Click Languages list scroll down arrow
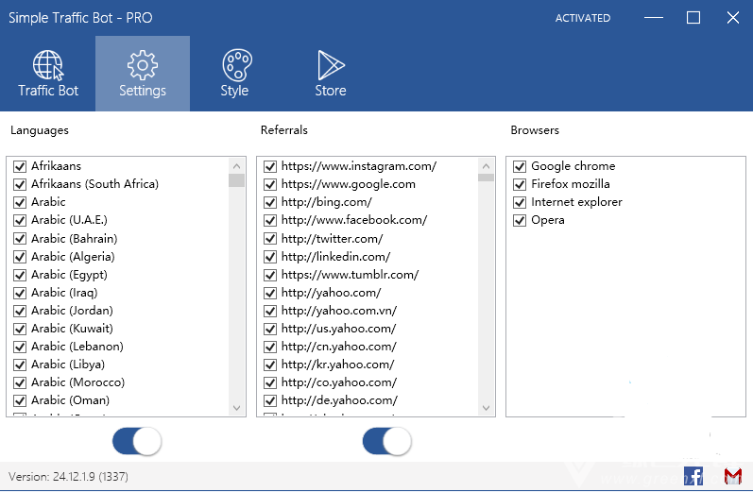This screenshot has width=753, height=492. coord(236,408)
